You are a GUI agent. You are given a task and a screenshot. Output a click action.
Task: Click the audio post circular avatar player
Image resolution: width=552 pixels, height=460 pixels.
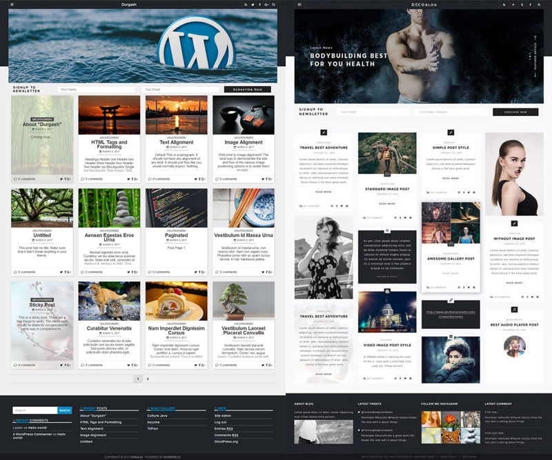(x=514, y=346)
